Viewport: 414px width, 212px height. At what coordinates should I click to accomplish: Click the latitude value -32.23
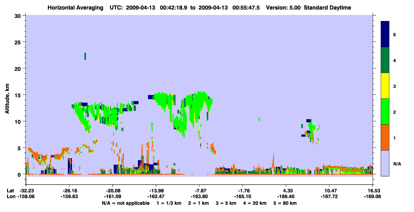[26, 191]
